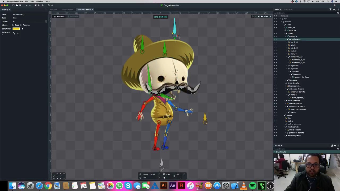Open the yellow Bone Color swatch
The width and height of the screenshot is (340, 191).
point(16,29)
